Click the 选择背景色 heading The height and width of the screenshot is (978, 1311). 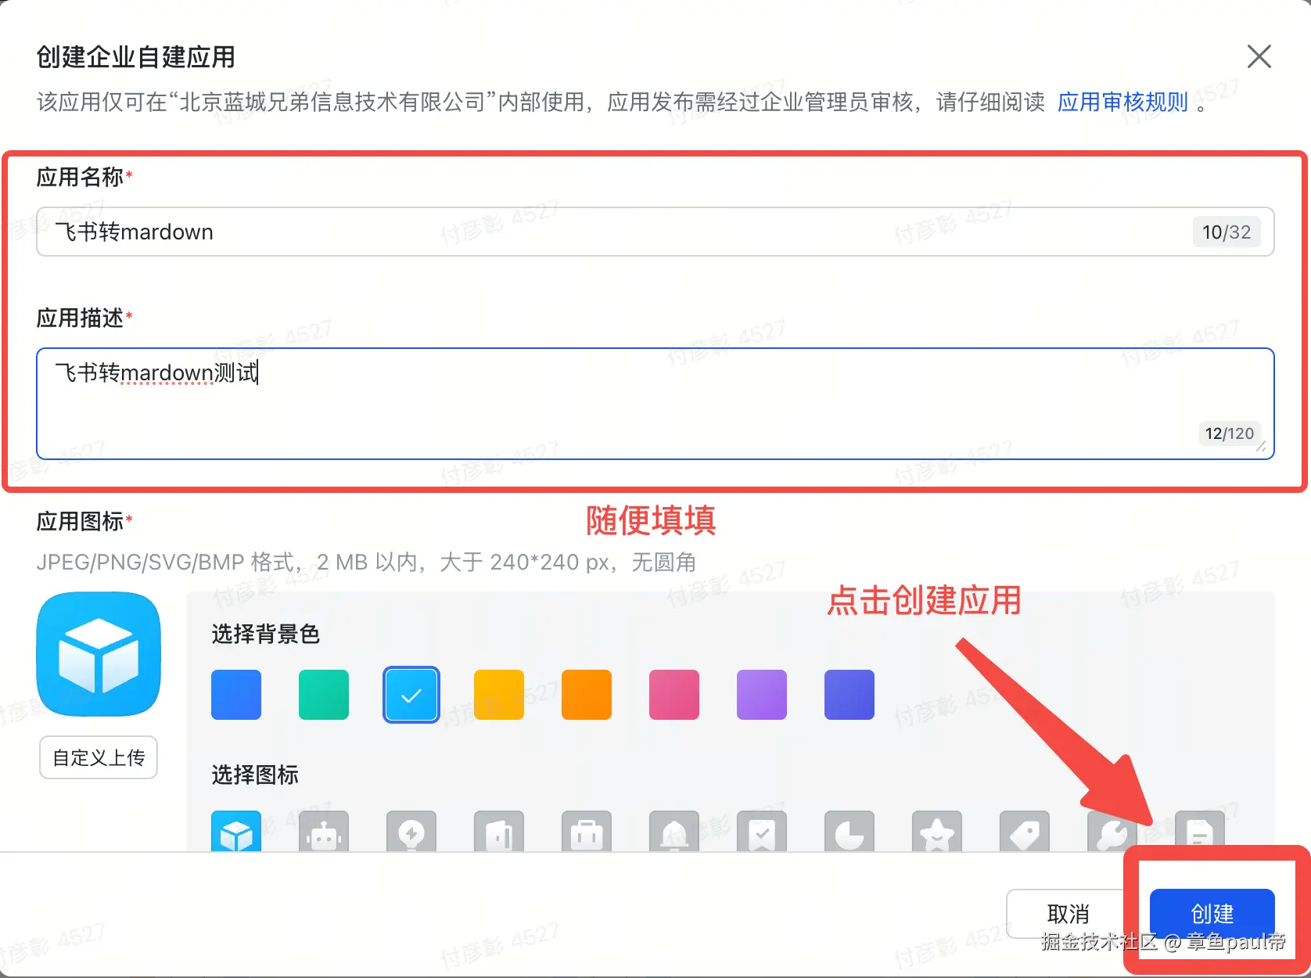pos(266,635)
